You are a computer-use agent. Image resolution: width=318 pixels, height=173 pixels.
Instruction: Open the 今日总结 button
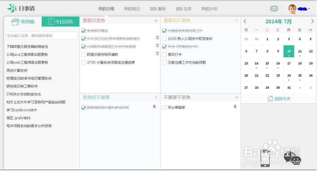pyautogui.click(x=60, y=22)
